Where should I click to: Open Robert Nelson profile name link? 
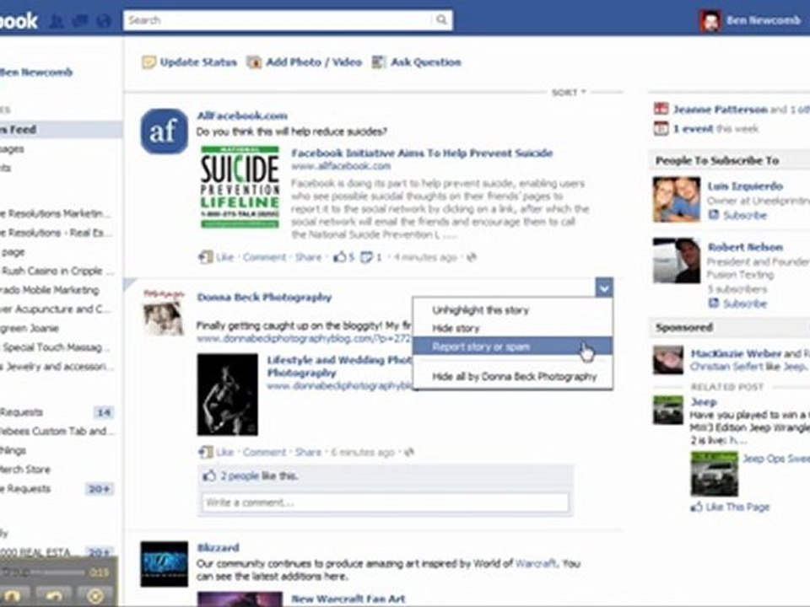pyautogui.click(x=745, y=247)
